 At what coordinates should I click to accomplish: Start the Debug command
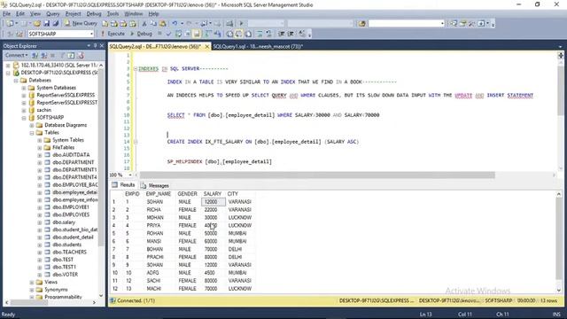(141, 34)
